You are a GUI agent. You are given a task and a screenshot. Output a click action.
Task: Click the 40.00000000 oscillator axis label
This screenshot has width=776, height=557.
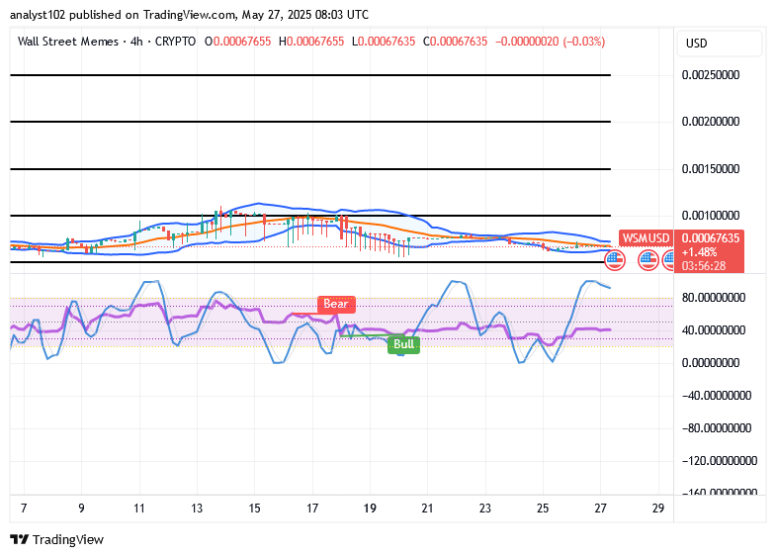pos(714,330)
